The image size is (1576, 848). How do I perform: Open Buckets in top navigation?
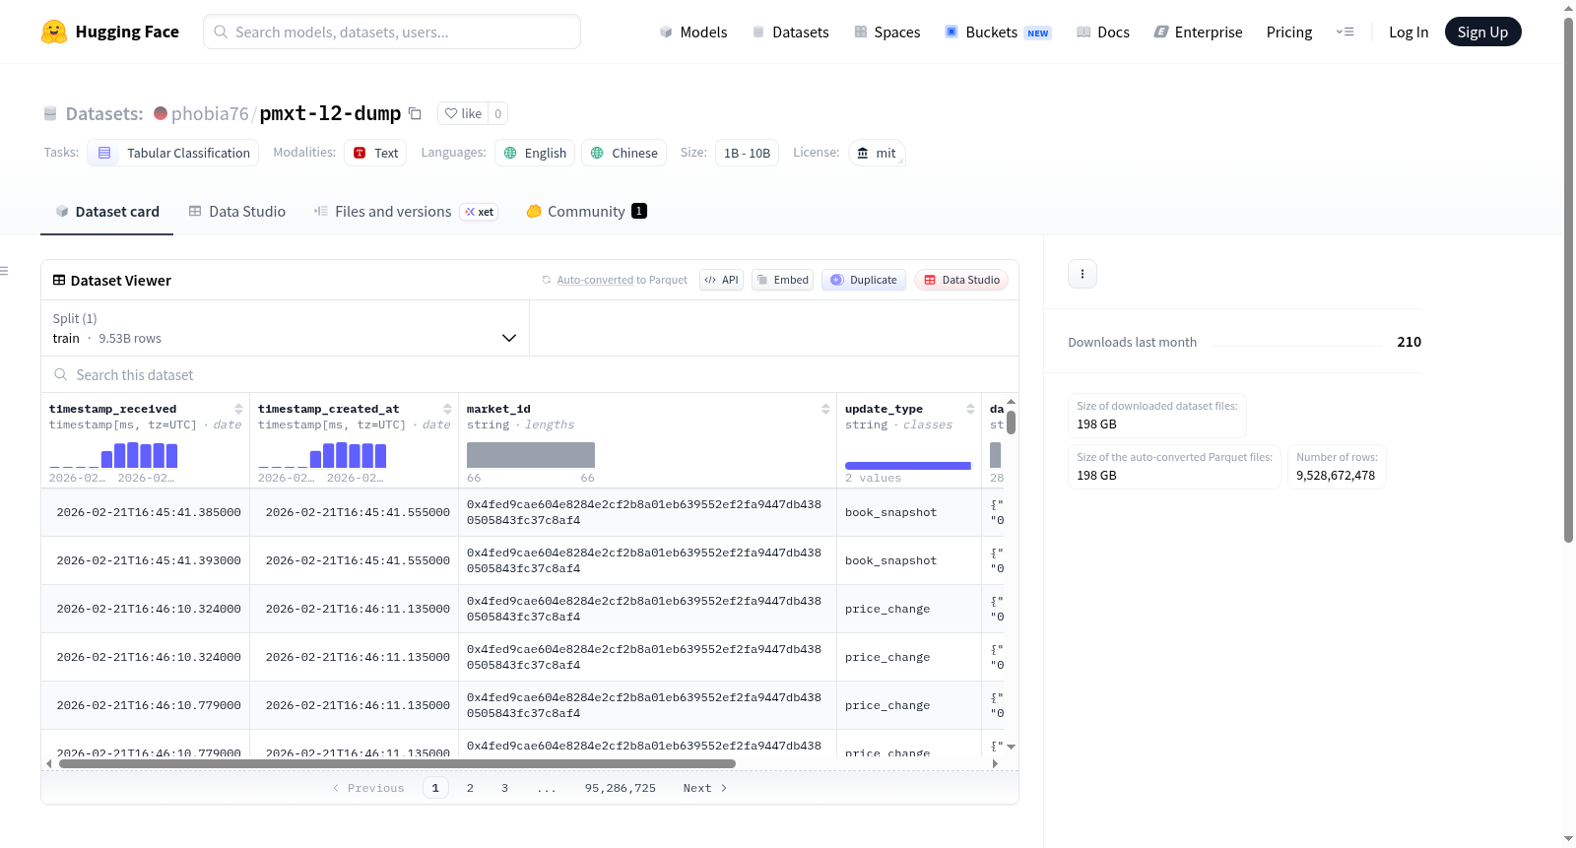coord(997,33)
